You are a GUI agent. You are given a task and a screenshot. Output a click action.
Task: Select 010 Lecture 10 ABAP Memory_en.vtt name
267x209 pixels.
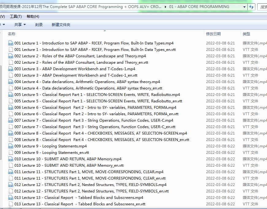[x=69, y=165]
